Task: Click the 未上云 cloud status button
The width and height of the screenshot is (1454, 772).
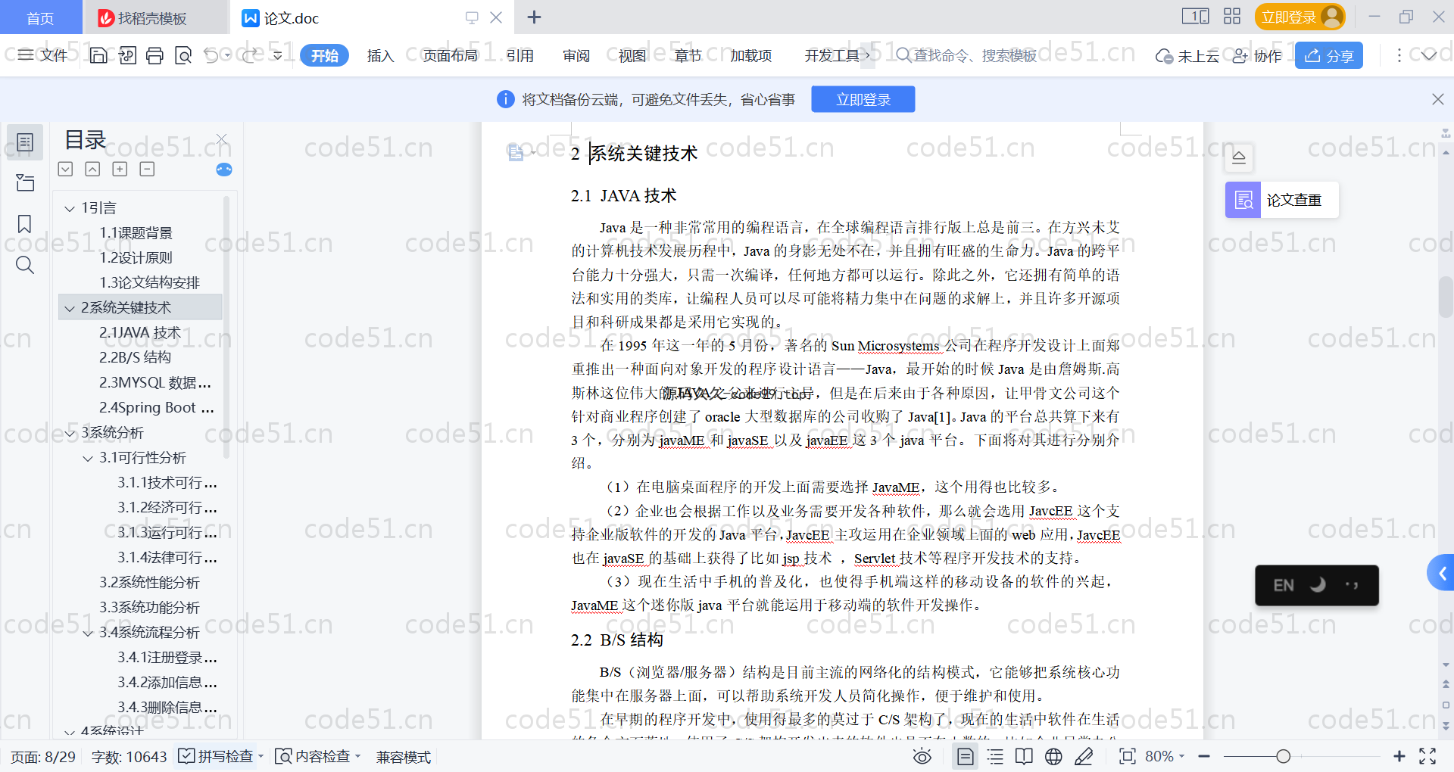Action: [1187, 55]
